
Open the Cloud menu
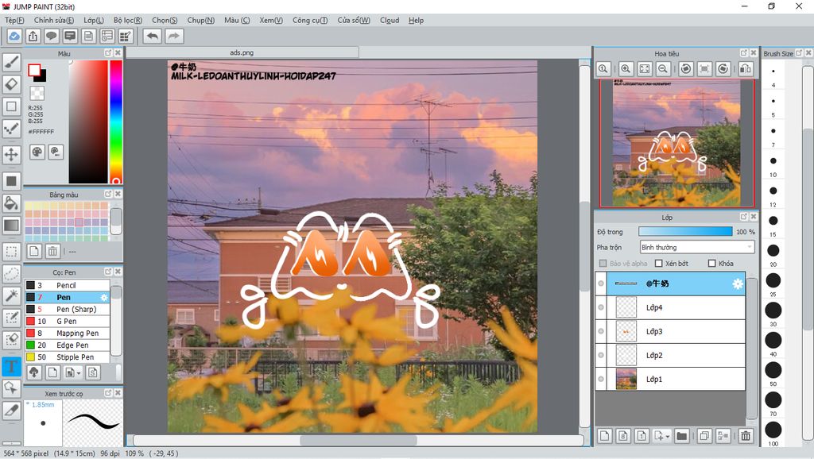point(390,20)
